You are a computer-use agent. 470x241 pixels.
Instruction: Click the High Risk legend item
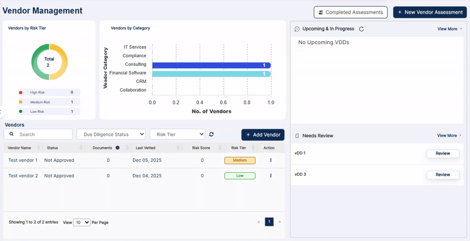tap(49, 92)
